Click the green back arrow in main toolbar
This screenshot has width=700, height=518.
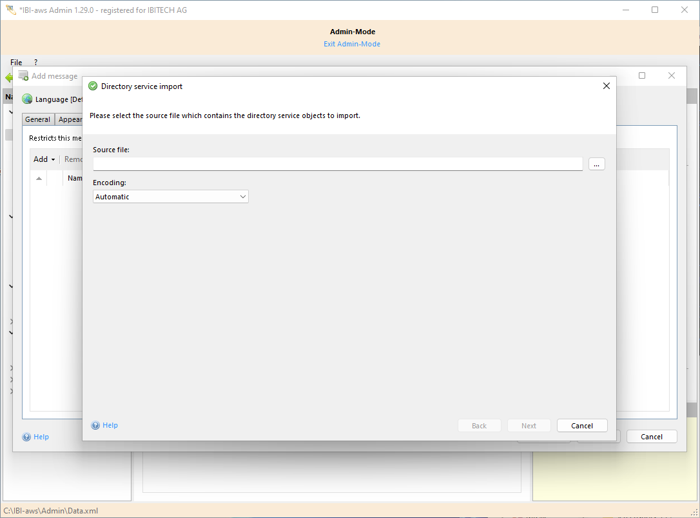pyautogui.click(x=8, y=78)
